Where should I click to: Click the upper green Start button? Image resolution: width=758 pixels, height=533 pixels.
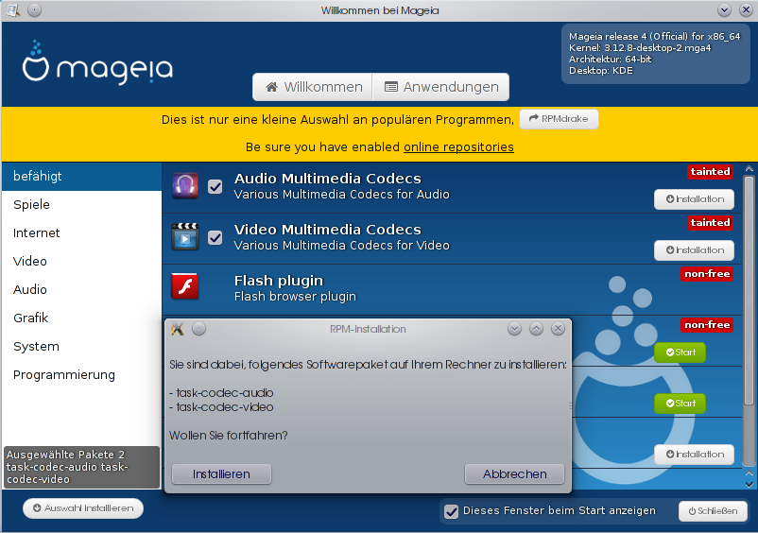click(680, 352)
